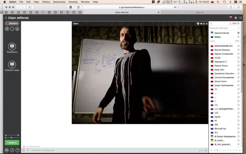Mute the tab via address bar speaker

(x=175, y=7)
